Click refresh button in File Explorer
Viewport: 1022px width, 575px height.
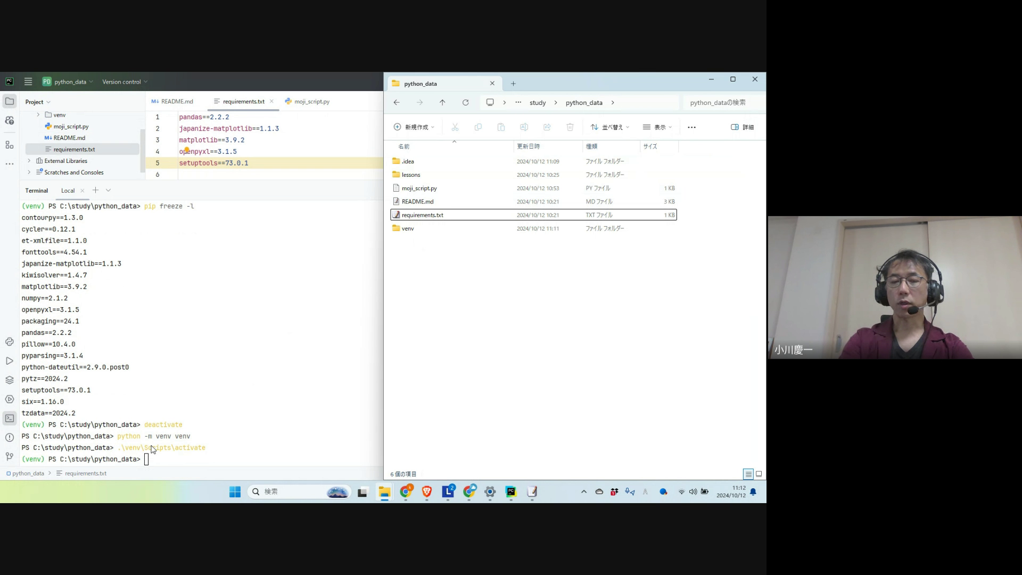465,103
